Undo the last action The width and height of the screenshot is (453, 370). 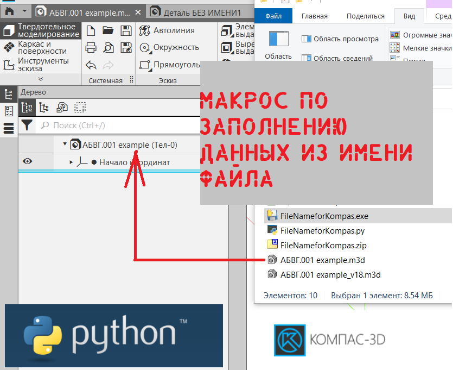(x=91, y=65)
